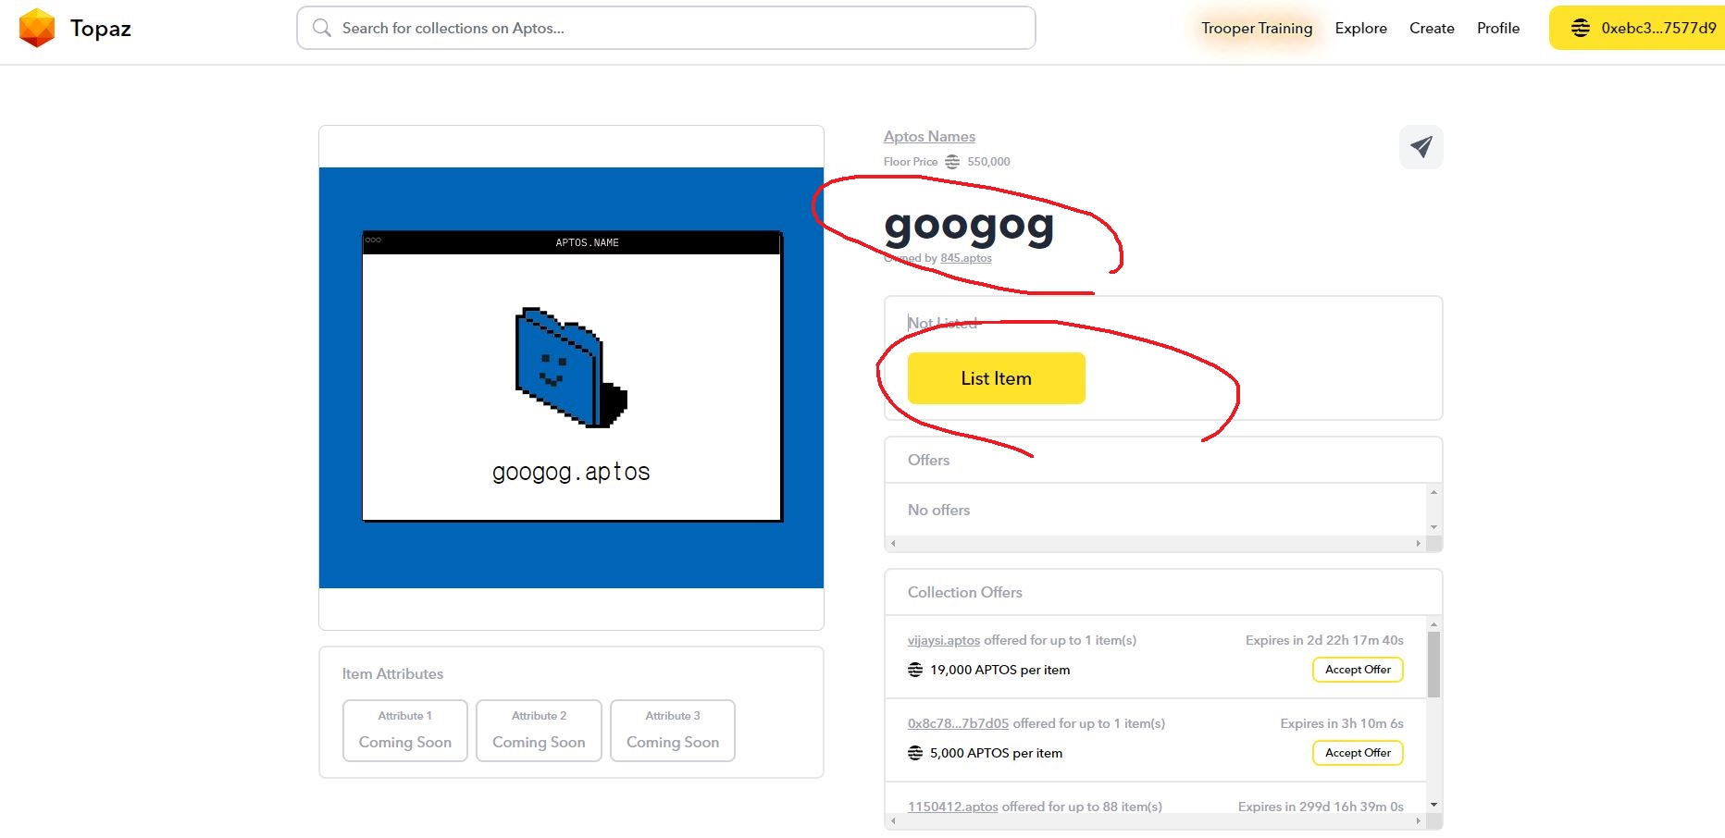
Task: Click the googog.aptos NFT image
Action: (571, 377)
